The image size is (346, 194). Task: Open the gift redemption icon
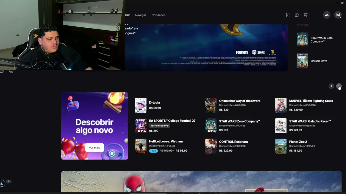[297, 15]
